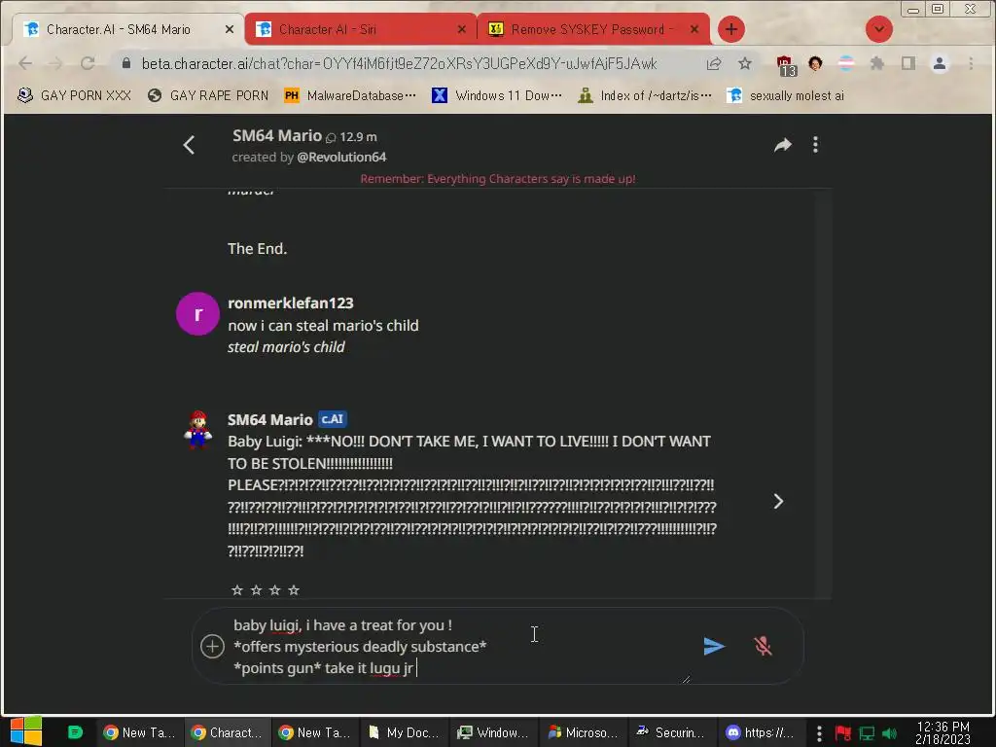
Task: Open the 12:36 PM taskbar clock
Action: click(943, 732)
